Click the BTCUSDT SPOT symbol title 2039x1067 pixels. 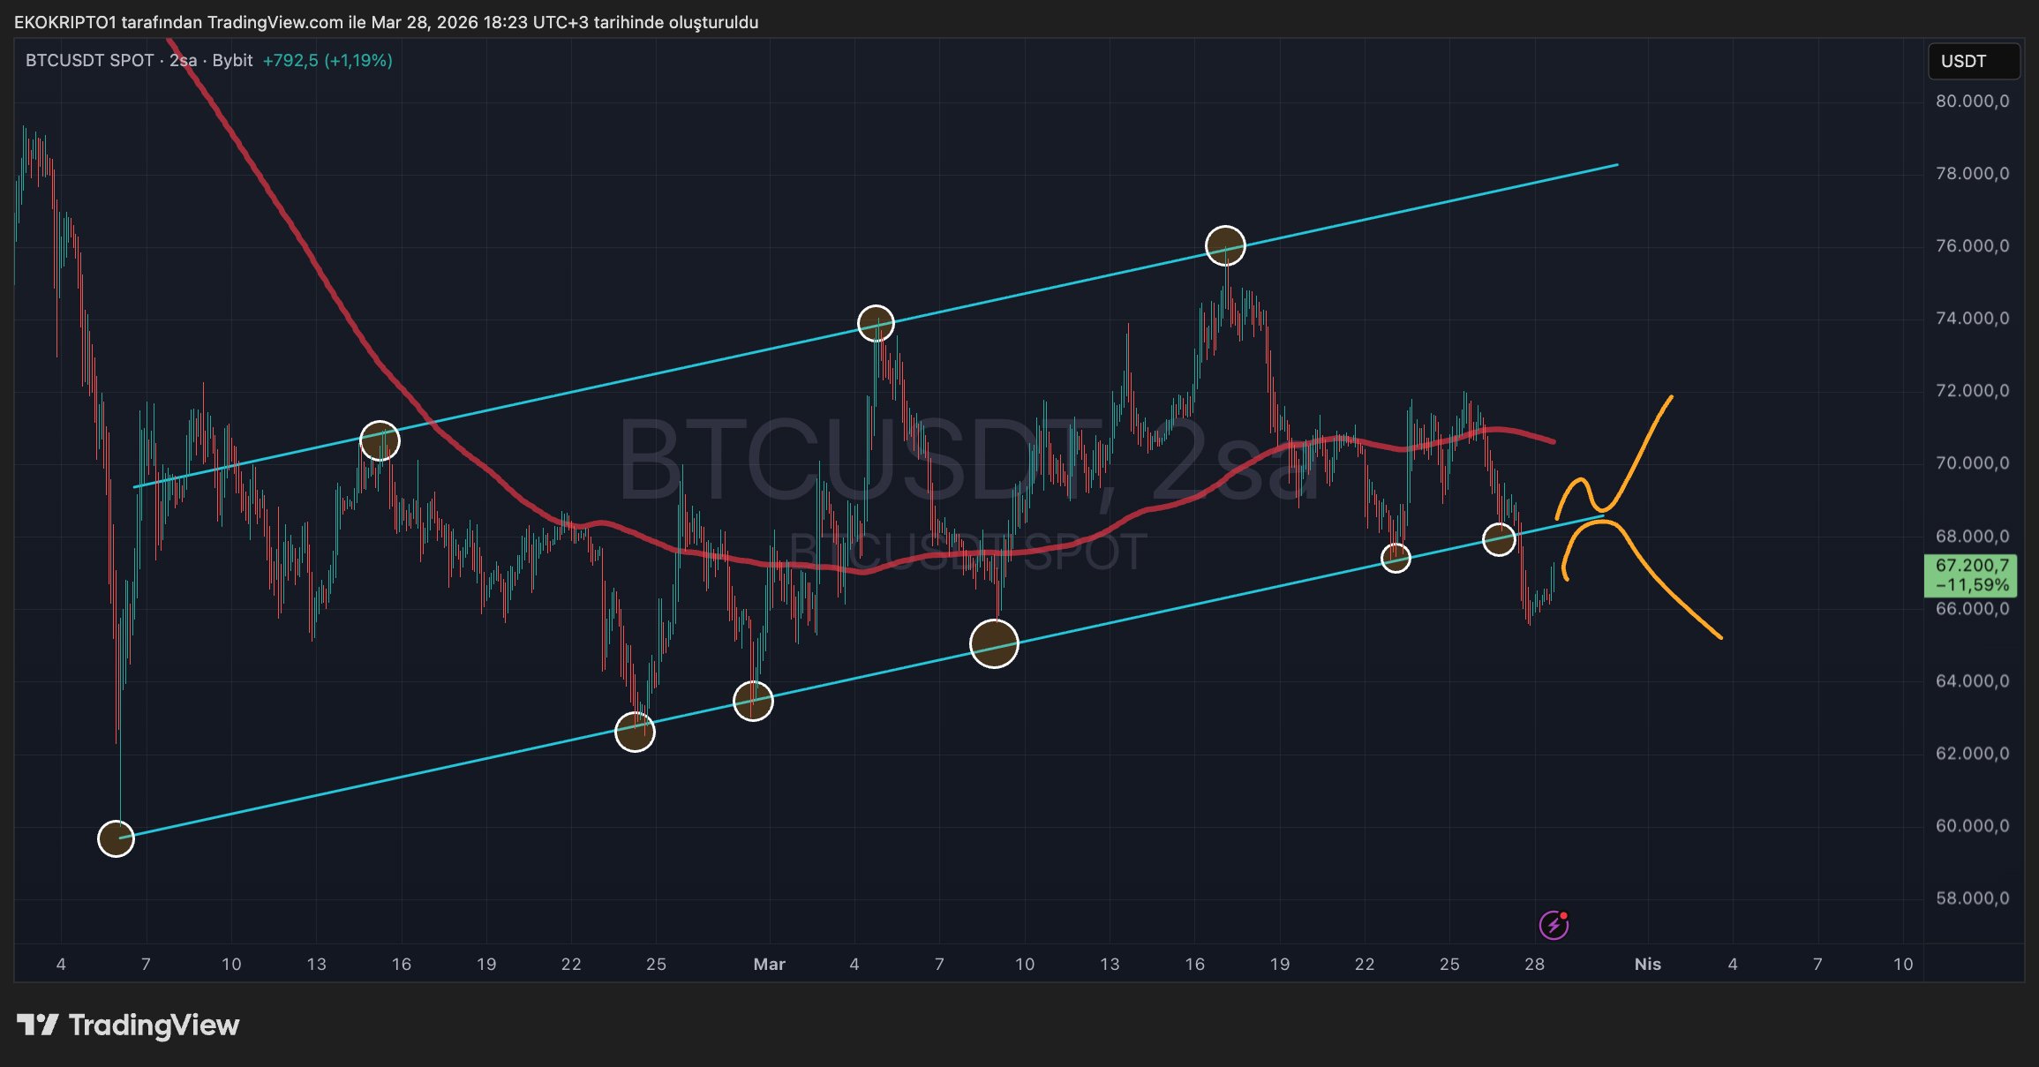click(x=89, y=60)
